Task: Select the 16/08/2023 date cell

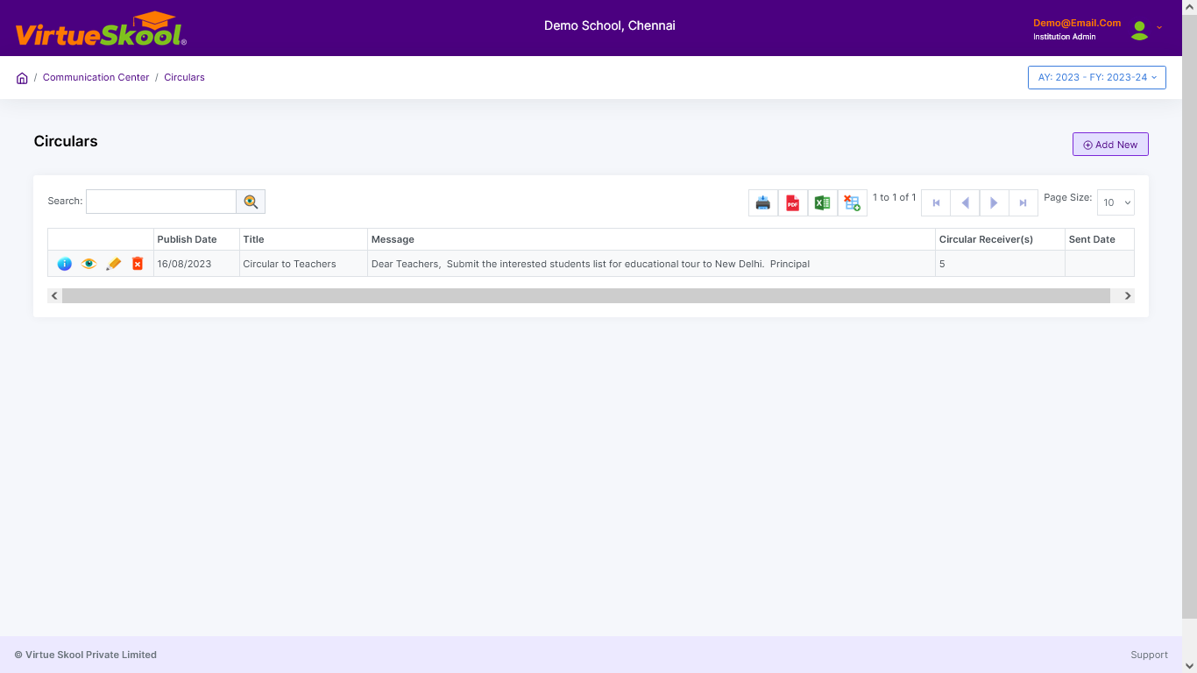Action: [x=196, y=264]
